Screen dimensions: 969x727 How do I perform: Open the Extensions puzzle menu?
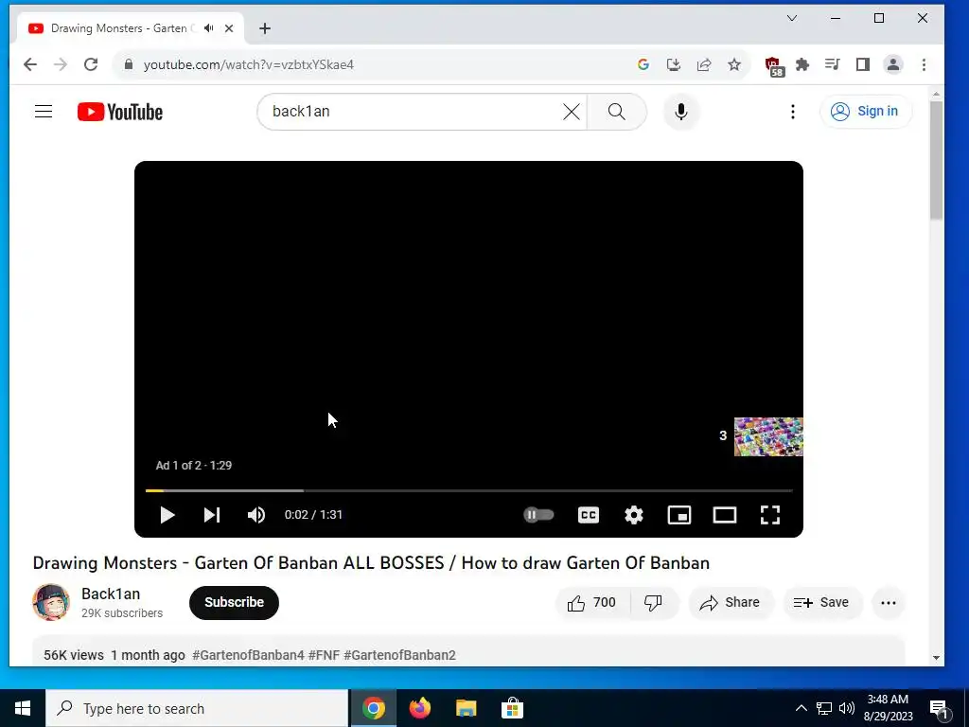[x=802, y=64]
